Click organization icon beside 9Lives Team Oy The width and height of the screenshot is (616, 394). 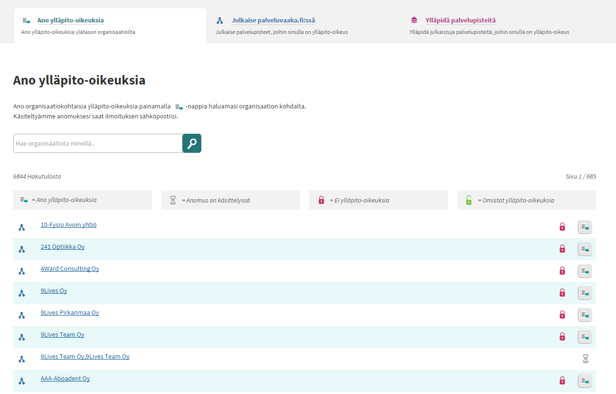coord(21,337)
